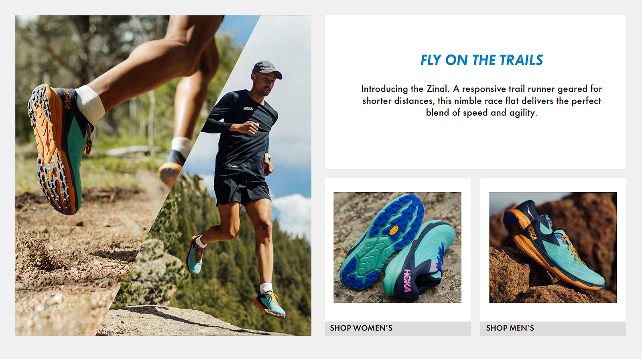
Task: Click the Zinal introduction paragraph text
Action: point(481,101)
